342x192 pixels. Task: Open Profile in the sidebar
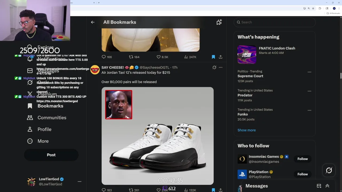coord(39,129)
